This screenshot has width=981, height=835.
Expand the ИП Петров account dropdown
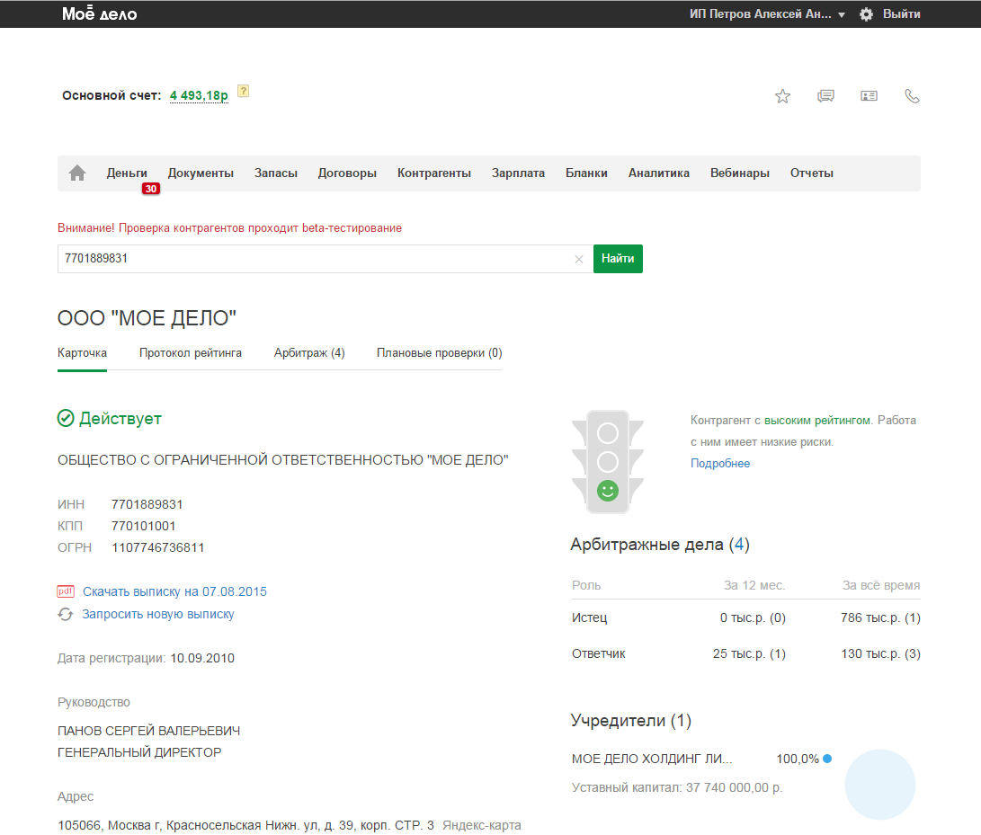768,14
